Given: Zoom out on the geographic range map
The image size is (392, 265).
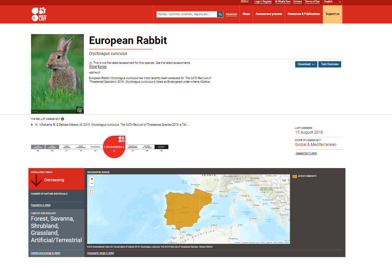Looking at the screenshot, I should pos(92,184).
